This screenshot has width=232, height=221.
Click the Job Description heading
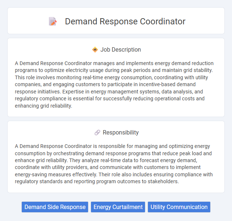click(x=121, y=49)
